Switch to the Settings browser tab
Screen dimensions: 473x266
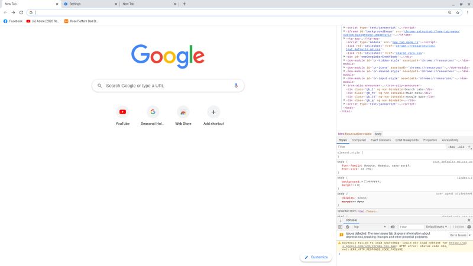point(90,4)
